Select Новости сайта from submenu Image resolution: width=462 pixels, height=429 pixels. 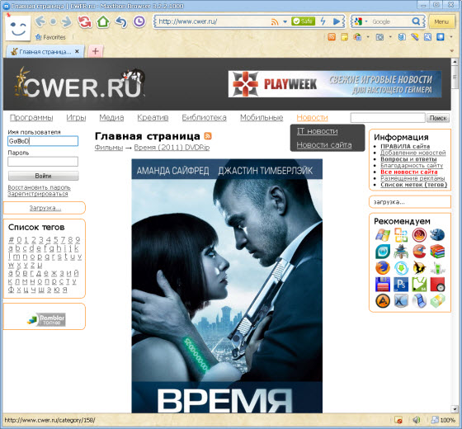(x=324, y=145)
